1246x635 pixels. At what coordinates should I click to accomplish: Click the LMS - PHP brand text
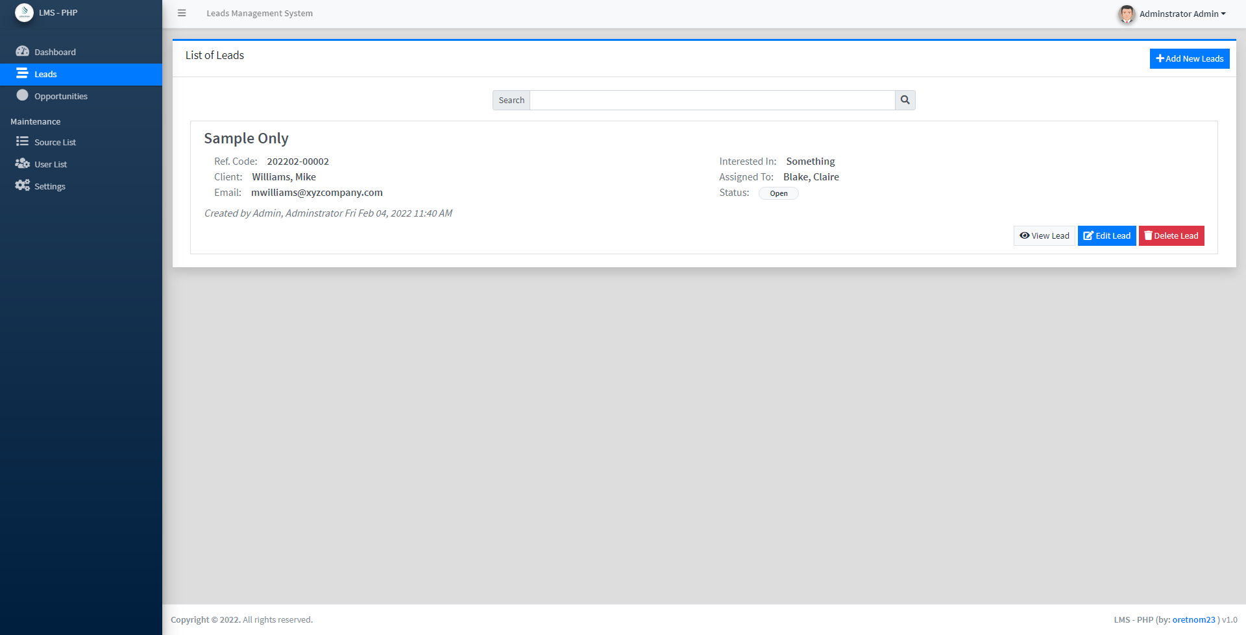(x=58, y=12)
